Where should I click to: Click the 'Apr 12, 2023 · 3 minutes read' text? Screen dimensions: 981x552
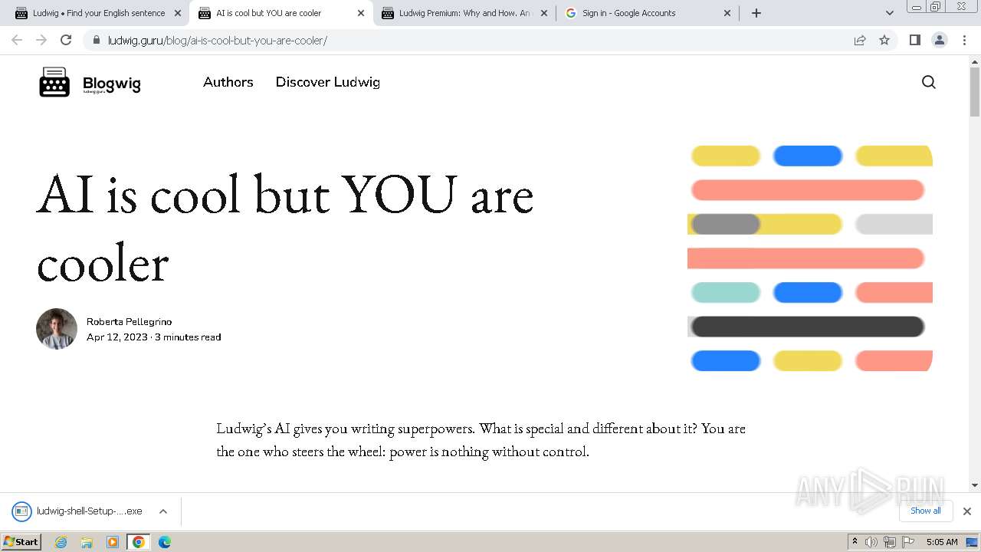[154, 337]
